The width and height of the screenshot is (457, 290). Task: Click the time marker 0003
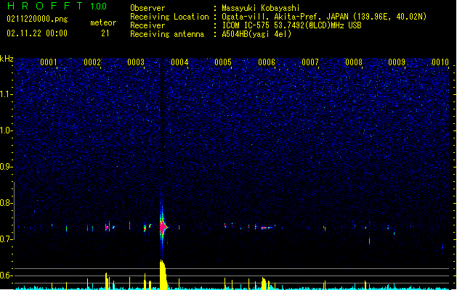(x=136, y=62)
